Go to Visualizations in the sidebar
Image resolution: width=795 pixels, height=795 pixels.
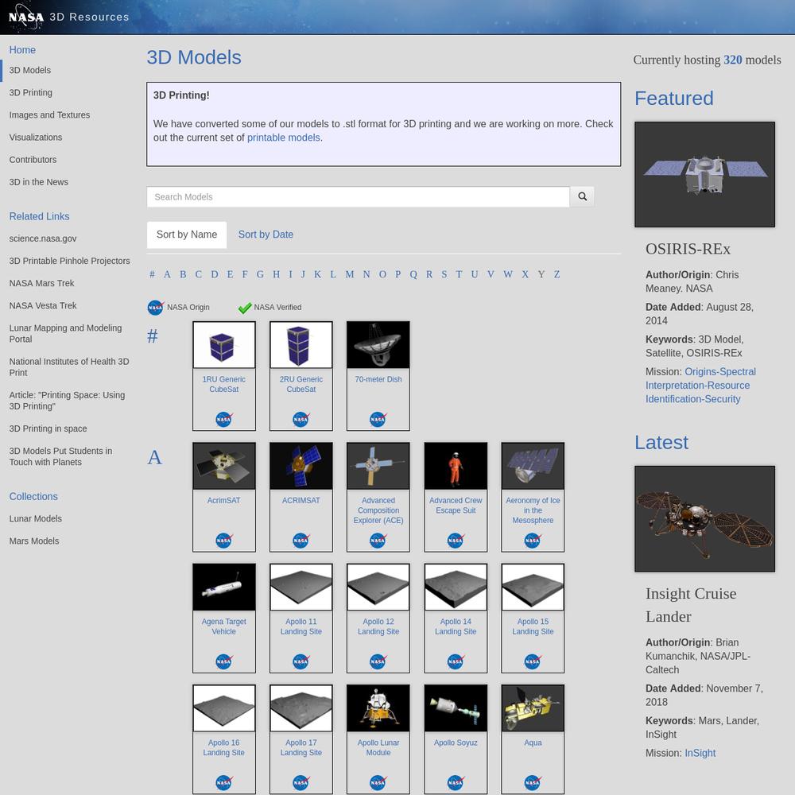(x=36, y=138)
